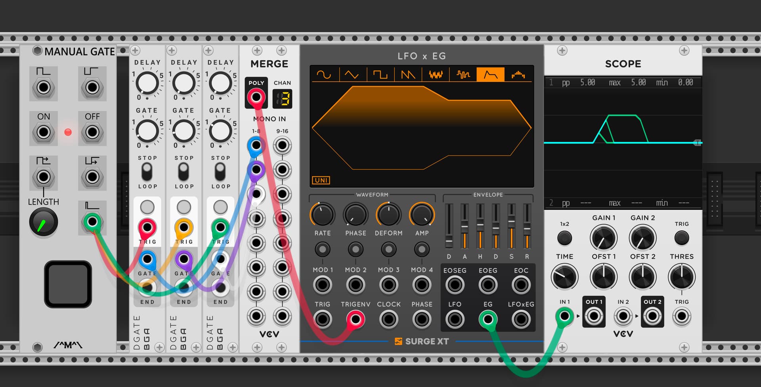The image size is (761, 387).
Task: Click the trigger threshold marker on Scope display
Action: click(x=698, y=143)
